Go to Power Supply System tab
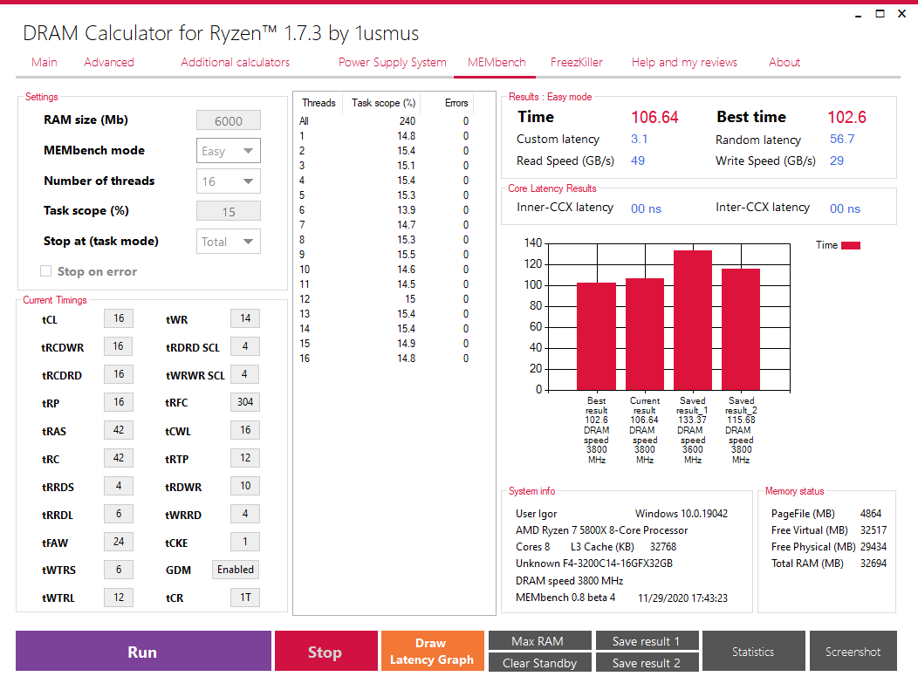The image size is (918, 690). (x=393, y=62)
